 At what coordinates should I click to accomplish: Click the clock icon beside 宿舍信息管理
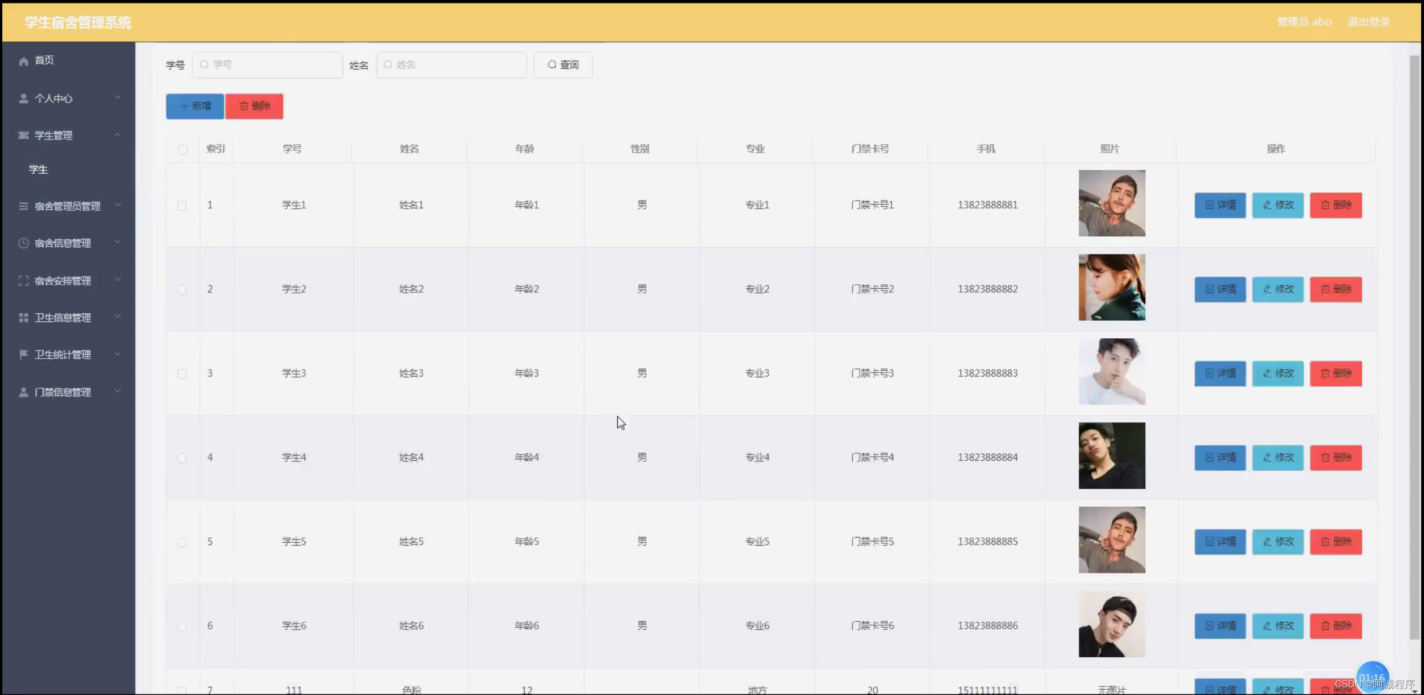click(23, 243)
